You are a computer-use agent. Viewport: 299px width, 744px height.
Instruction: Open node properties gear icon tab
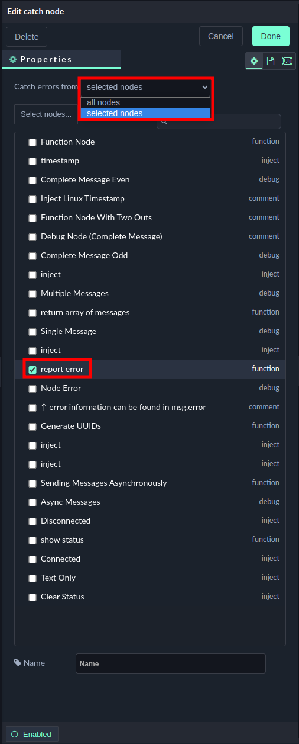tap(254, 61)
